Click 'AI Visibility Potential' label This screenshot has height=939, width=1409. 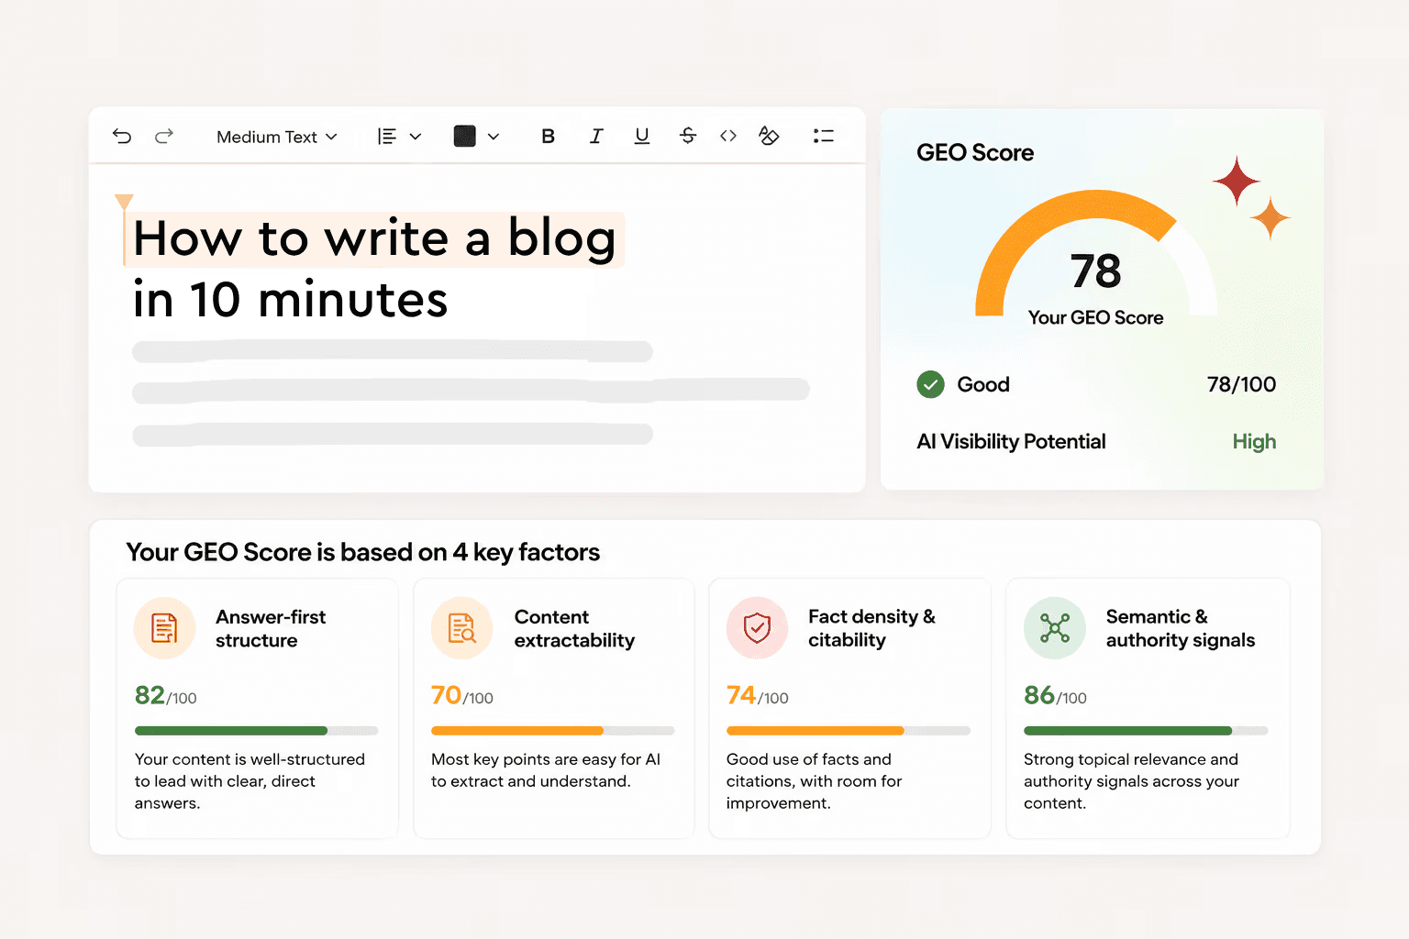[x=1011, y=442]
